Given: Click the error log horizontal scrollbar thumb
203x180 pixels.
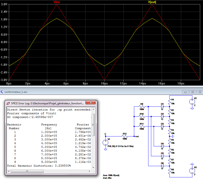Looking at the screenshot, I should 27,171.
